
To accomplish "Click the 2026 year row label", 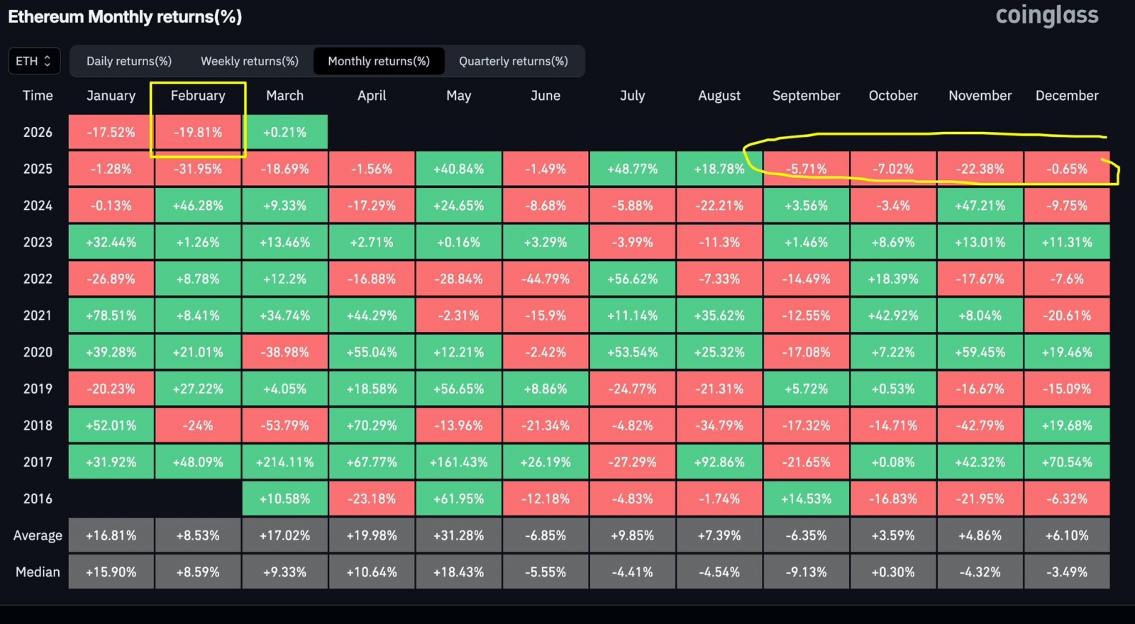I will [38, 133].
